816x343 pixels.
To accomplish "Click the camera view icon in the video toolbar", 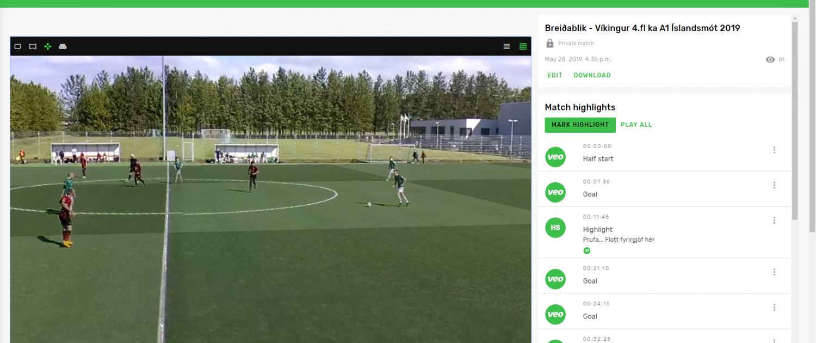I will 63,46.
